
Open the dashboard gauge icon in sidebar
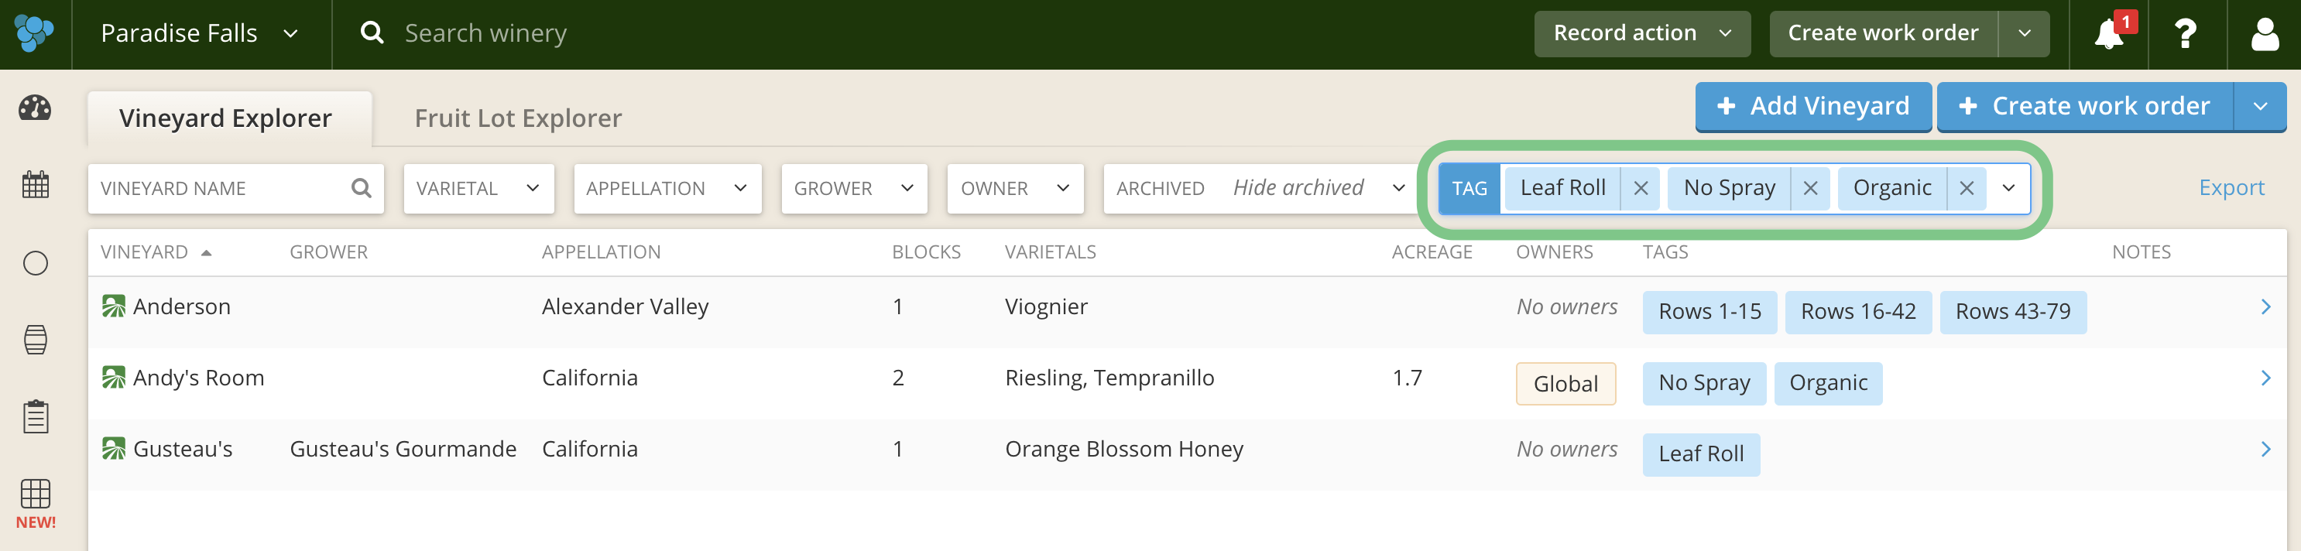click(35, 108)
